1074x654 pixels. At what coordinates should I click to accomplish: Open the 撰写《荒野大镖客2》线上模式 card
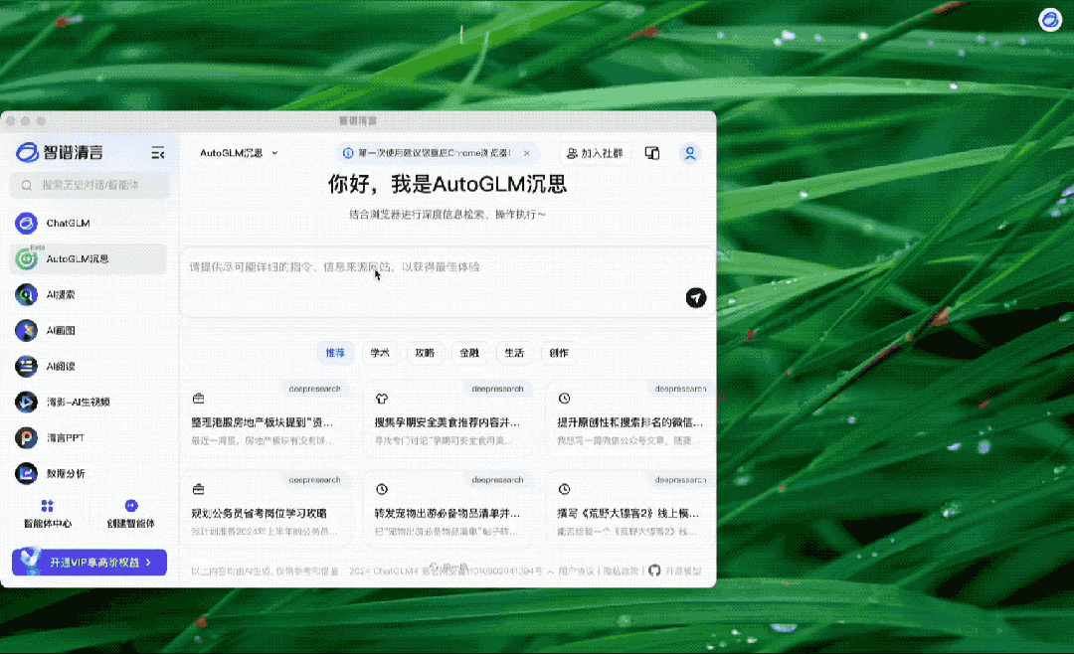point(630,509)
